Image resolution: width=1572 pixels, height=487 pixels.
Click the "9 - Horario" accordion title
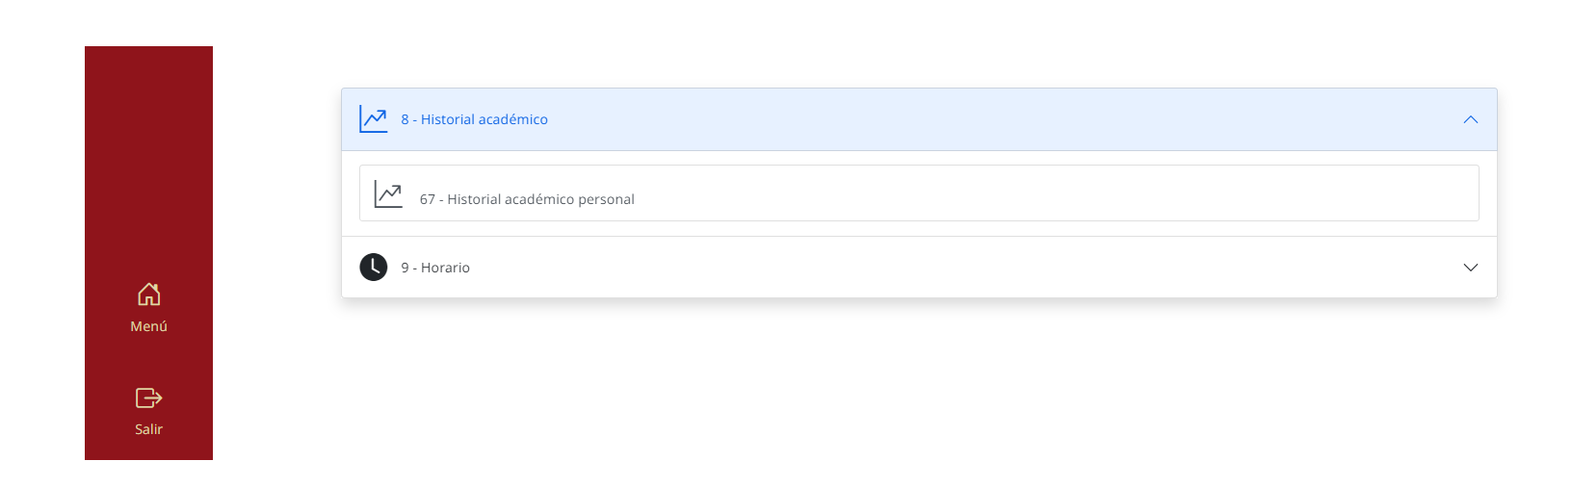435,268
